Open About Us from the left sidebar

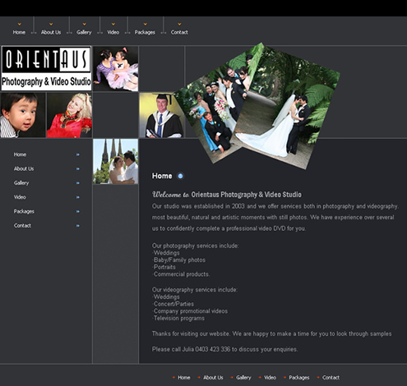click(24, 169)
